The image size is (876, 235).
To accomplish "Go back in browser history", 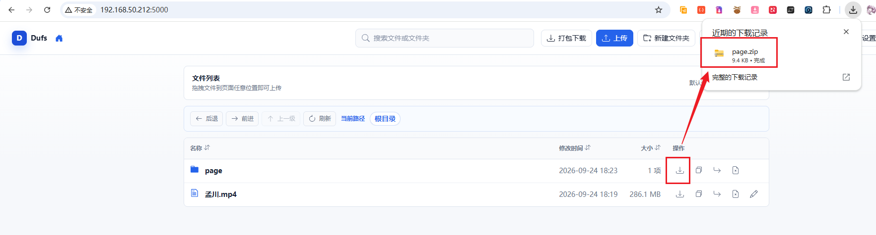I will click(11, 10).
